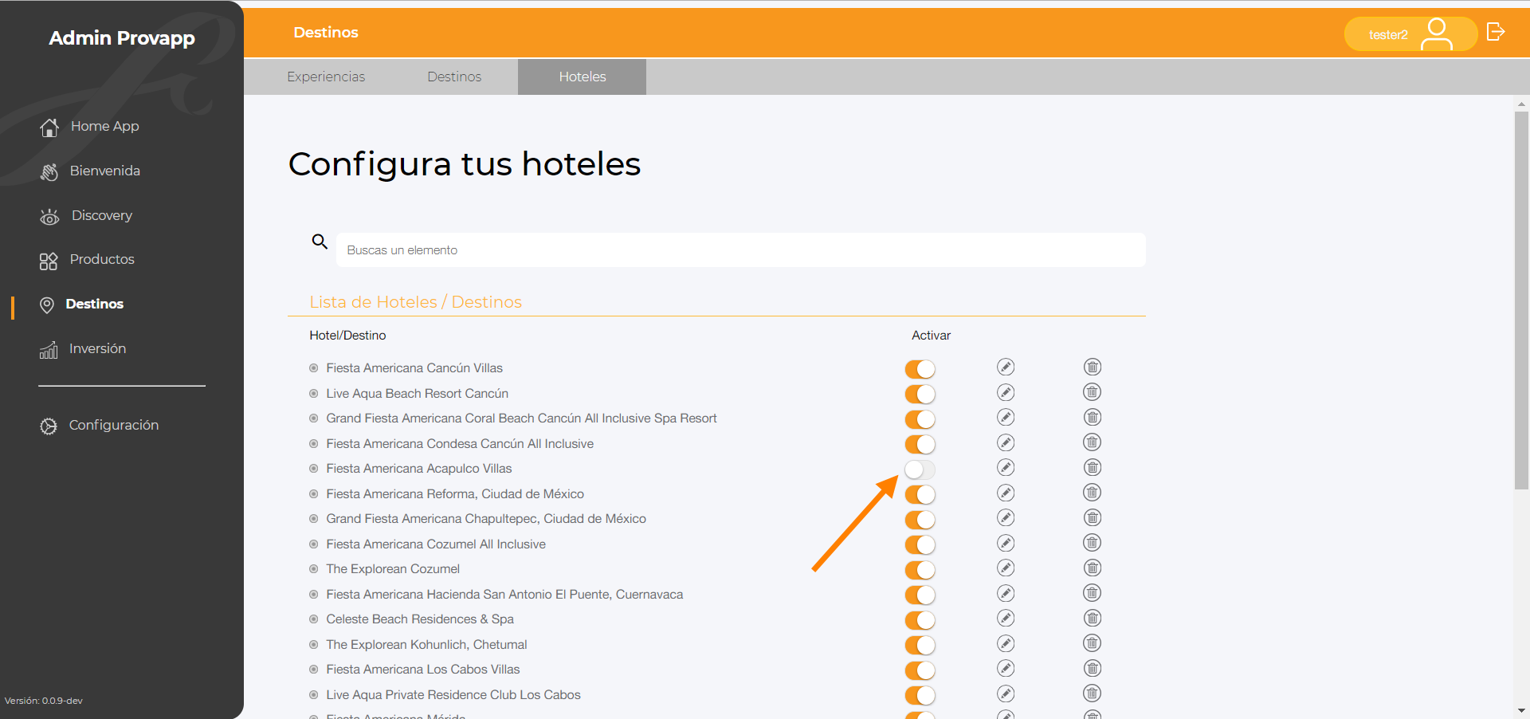
Task: Open Home App in sidebar
Action: (x=104, y=126)
